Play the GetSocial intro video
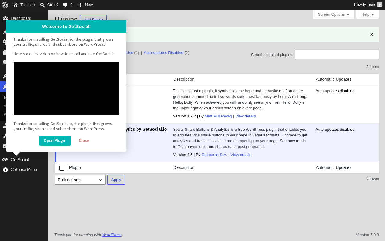 [66, 89]
